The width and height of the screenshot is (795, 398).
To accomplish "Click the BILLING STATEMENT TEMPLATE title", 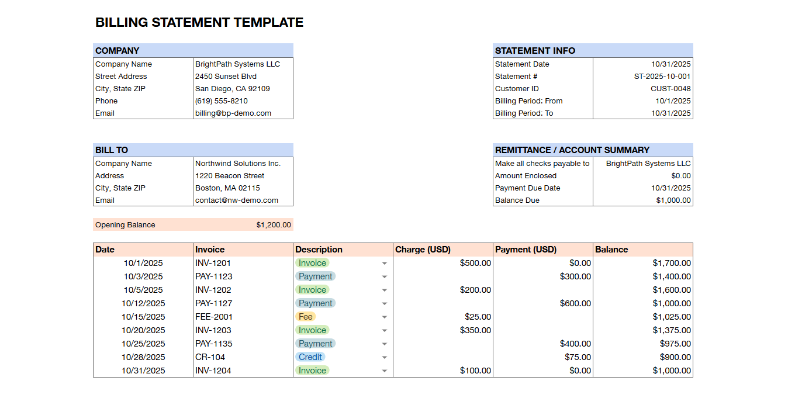I will click(x=200, y=22).
